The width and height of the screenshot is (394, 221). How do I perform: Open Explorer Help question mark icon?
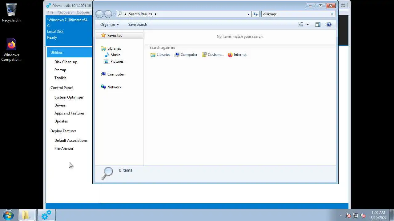(329, 25)
